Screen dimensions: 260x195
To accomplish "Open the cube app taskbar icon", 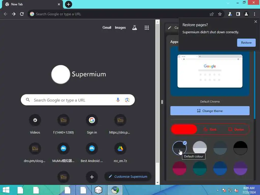I will pos(99,190).
